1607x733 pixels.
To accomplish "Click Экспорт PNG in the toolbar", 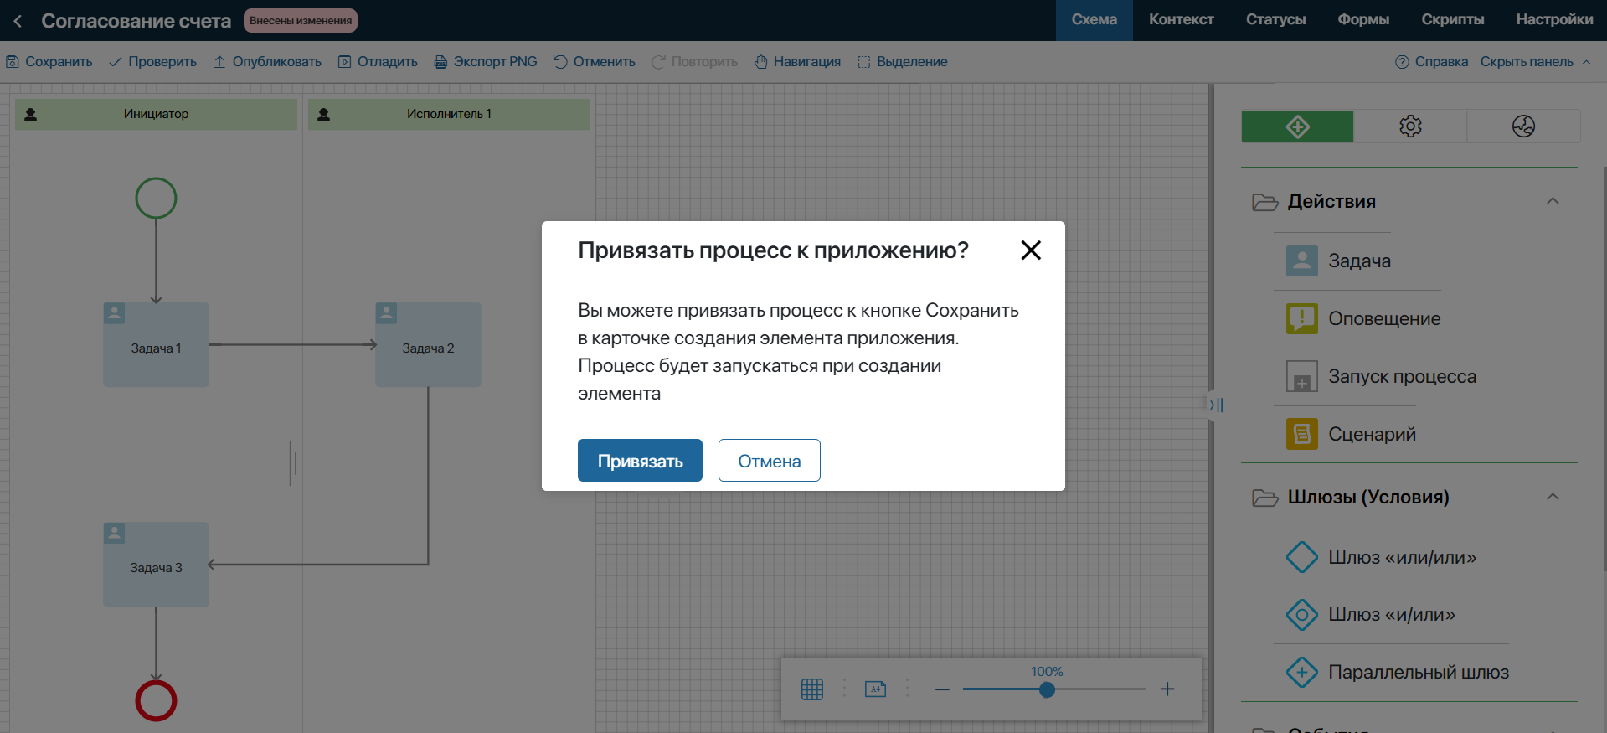I will 486,62.
